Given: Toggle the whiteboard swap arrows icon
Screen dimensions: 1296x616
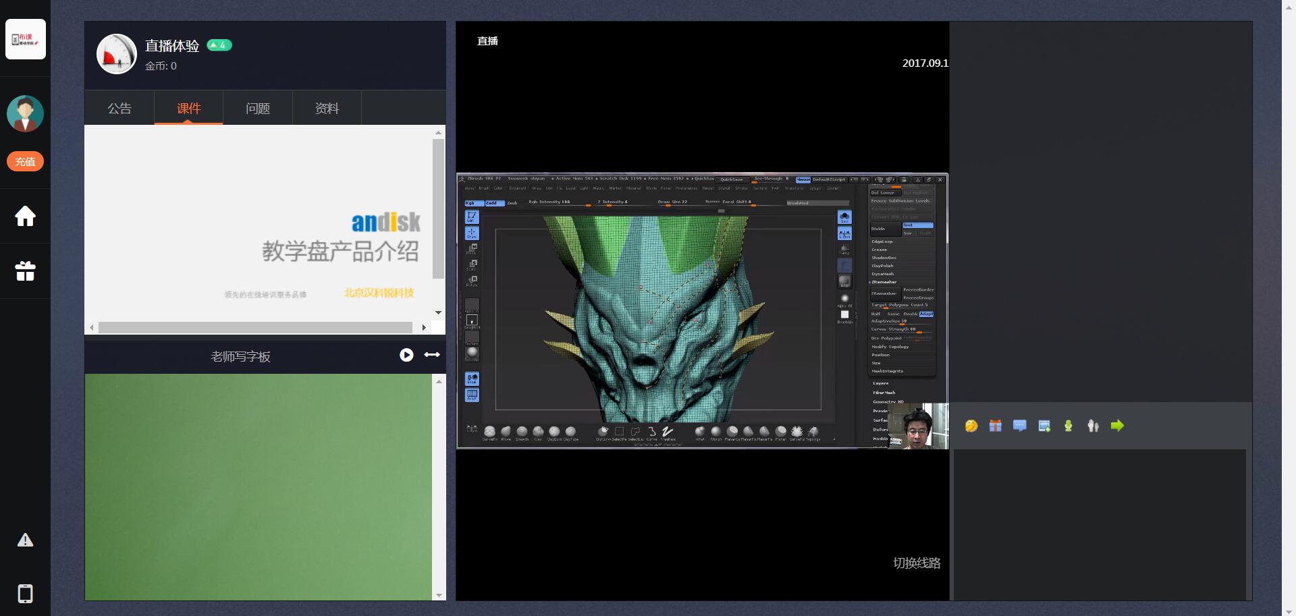Looking at the screenshot, I should tap(432, 355).
